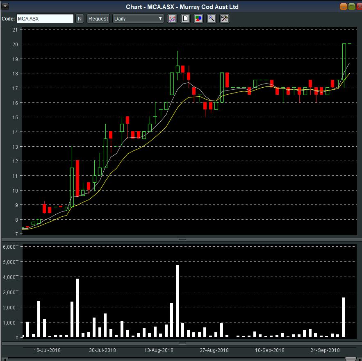Click the magnifier zoom icon
The height and width of the screenshot is (361, 362).
[212, 18]
